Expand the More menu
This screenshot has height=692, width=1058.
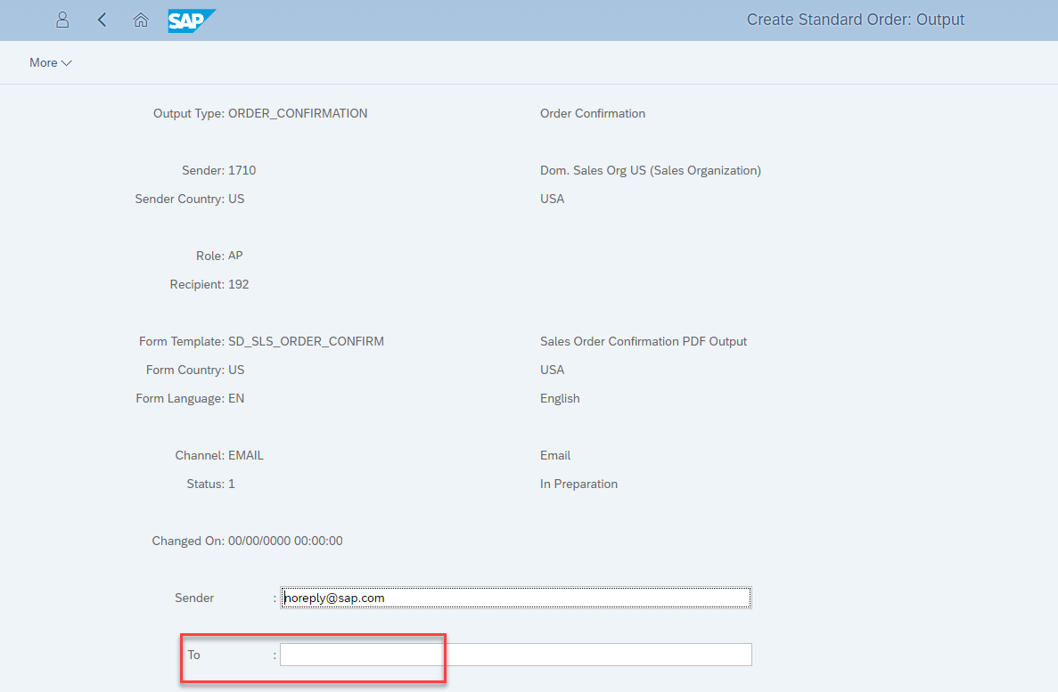[51, 62]
